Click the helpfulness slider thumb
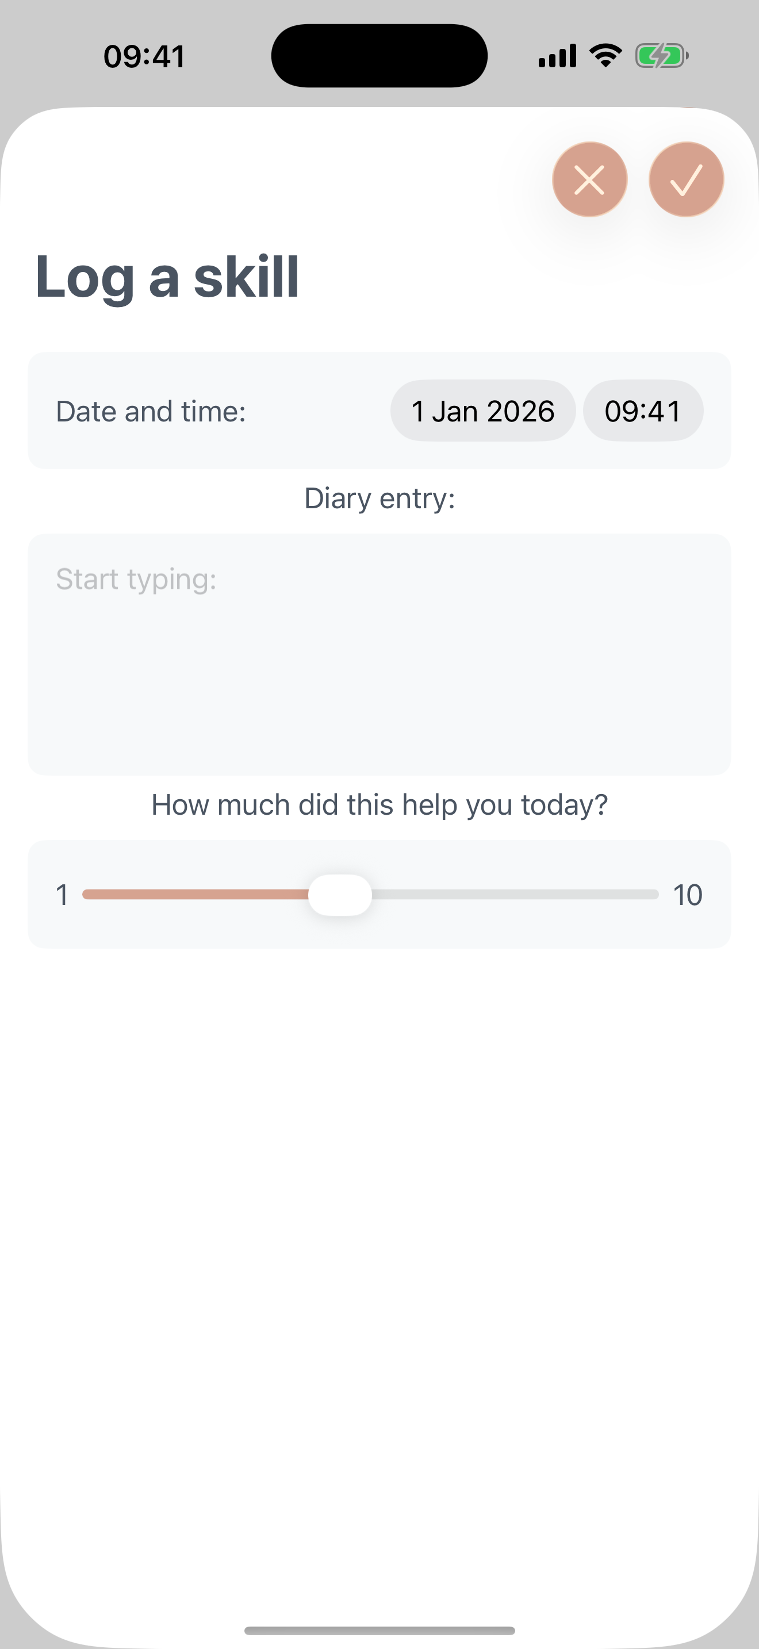 click(x=340, y=894)
